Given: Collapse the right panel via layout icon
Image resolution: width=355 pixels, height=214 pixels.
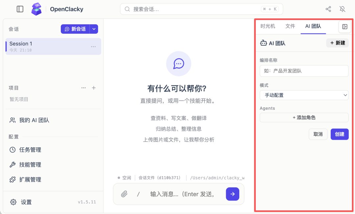Looking at the screenshot, I should (344, 27).
